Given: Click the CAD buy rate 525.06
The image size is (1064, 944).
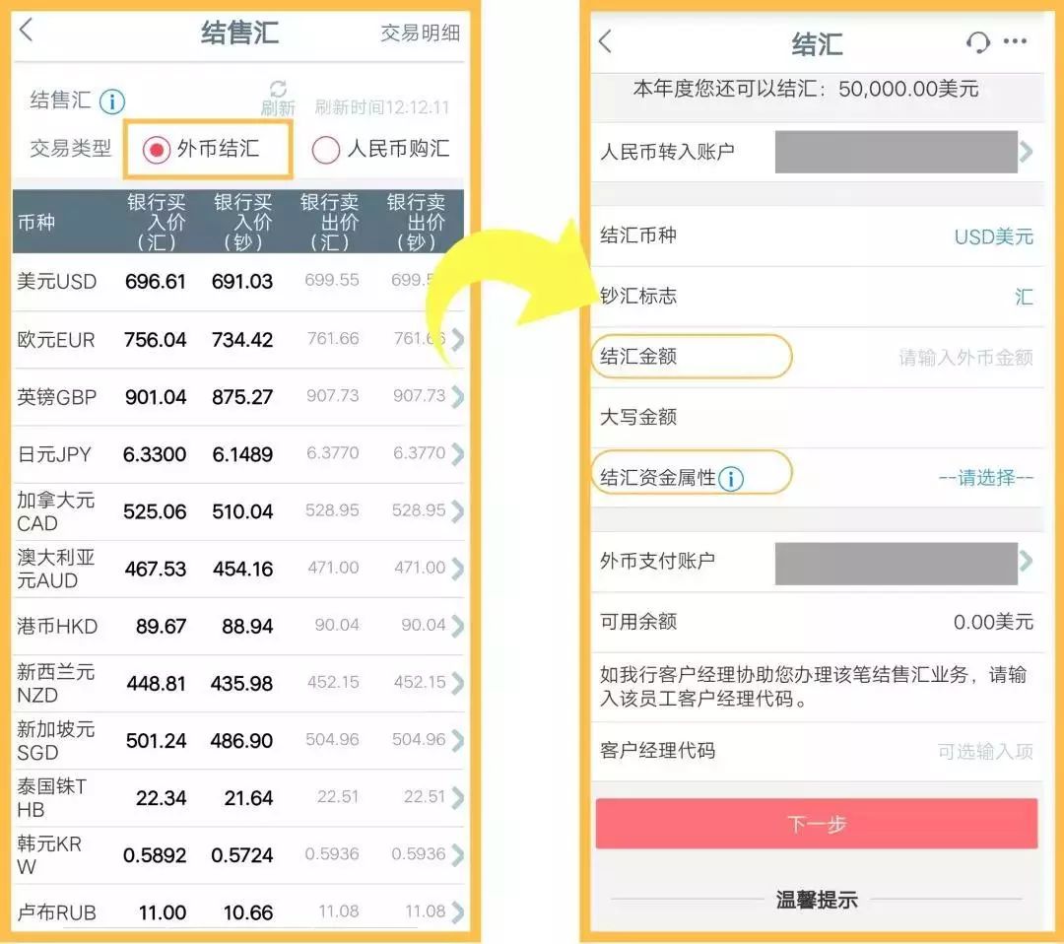Looking at the screenshot, I should 155,511.
